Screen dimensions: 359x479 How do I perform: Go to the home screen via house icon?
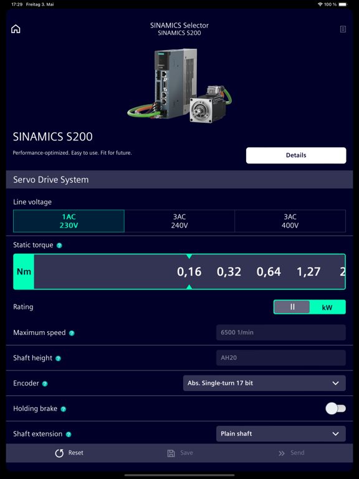pyautogui.click(x=16, y=29)
